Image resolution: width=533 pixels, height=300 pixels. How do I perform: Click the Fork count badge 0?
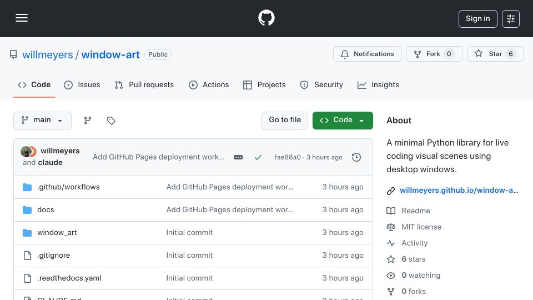click(449, 54)
